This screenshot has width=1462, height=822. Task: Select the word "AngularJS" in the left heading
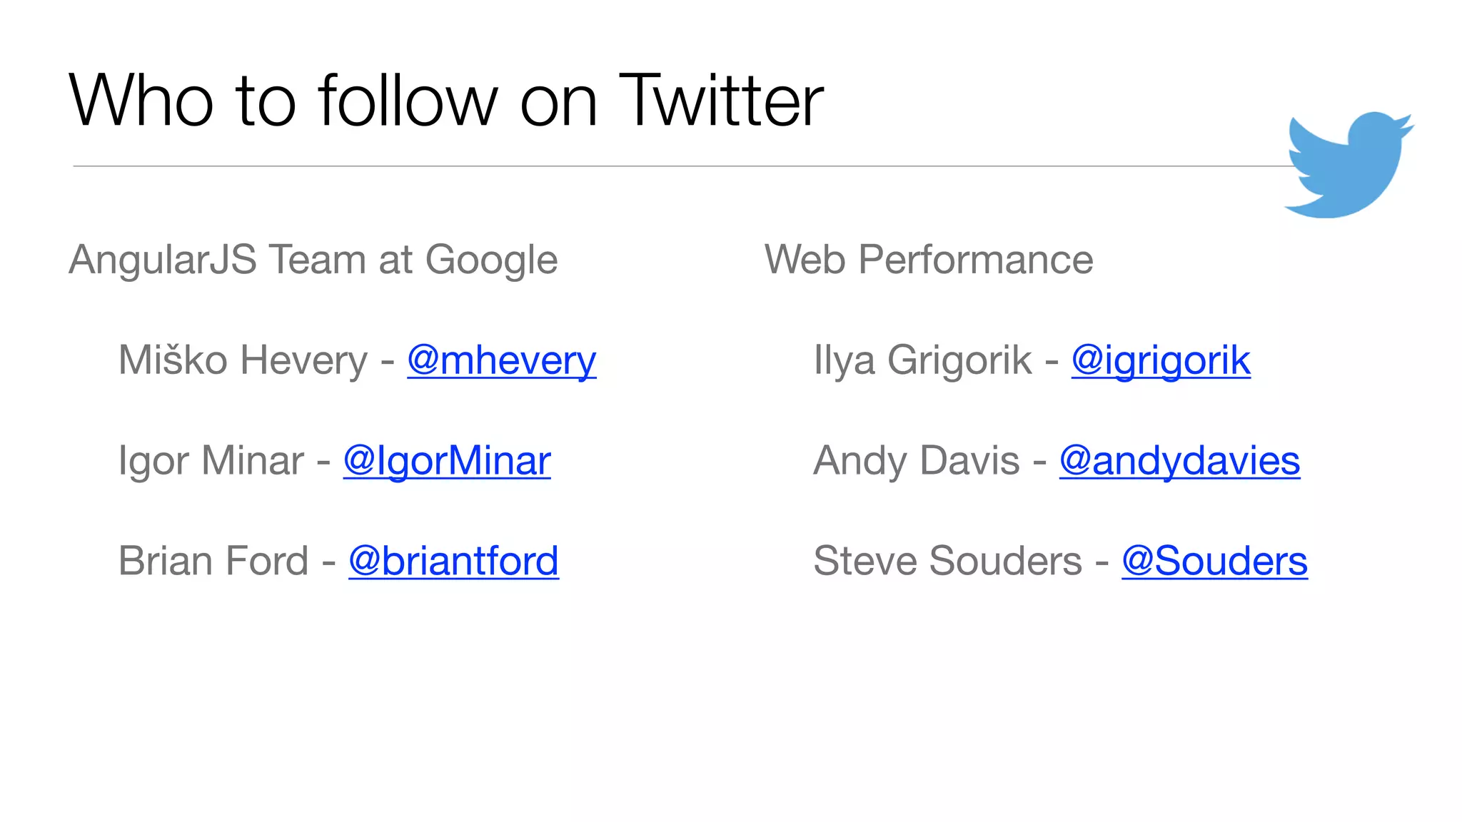coord(163,260)
